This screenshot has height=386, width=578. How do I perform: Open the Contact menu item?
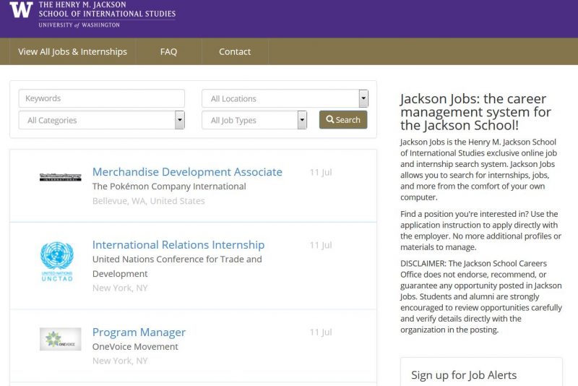[235, 51]
